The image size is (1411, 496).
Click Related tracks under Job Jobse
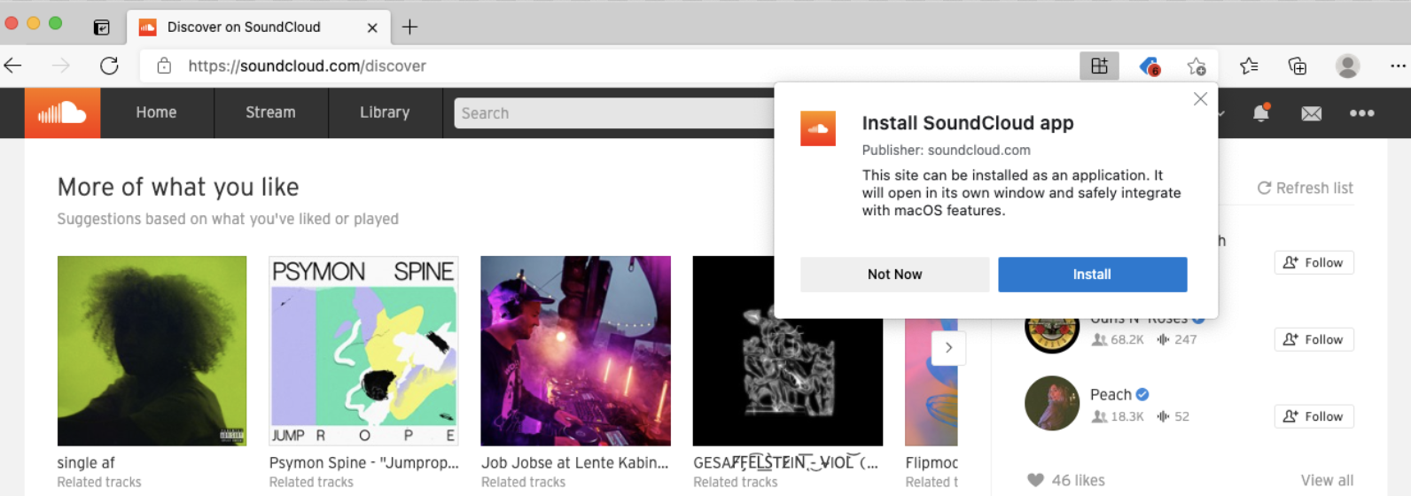pos(523,482)
